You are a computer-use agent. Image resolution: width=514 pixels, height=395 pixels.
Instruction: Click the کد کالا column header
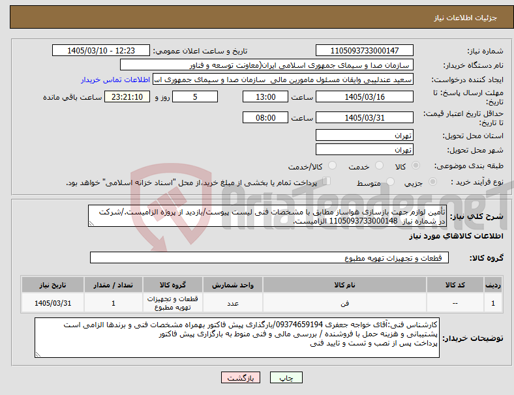(455, 285)
